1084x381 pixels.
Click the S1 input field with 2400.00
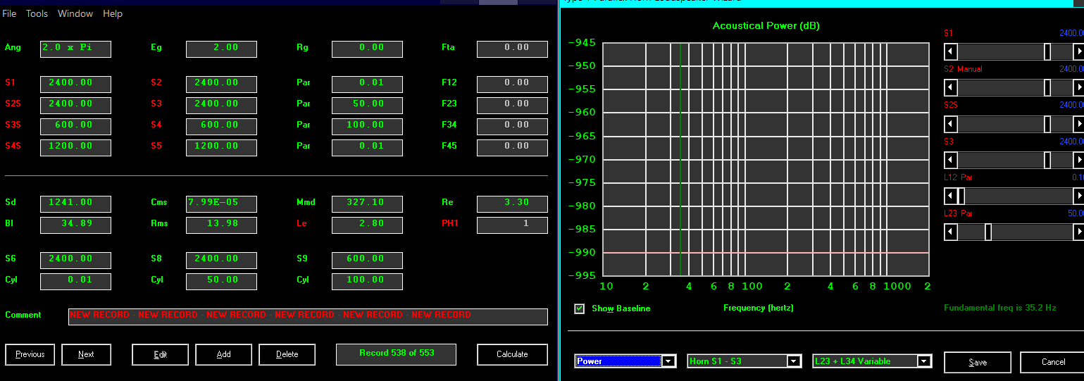[75, 84]
